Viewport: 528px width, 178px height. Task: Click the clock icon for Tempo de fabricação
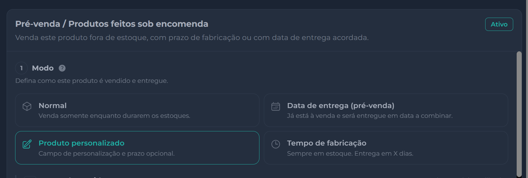pos(275,144)
